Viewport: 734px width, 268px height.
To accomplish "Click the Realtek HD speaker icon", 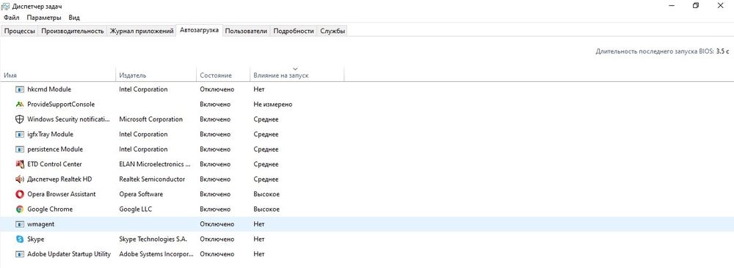I will pyautogui.click(x=20, y=179).
